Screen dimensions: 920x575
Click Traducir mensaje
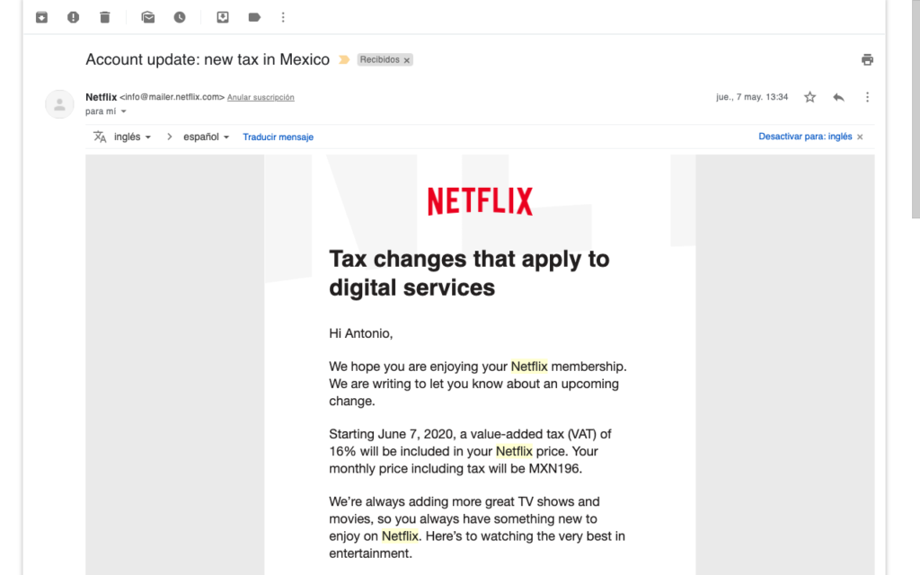point(279,137)
